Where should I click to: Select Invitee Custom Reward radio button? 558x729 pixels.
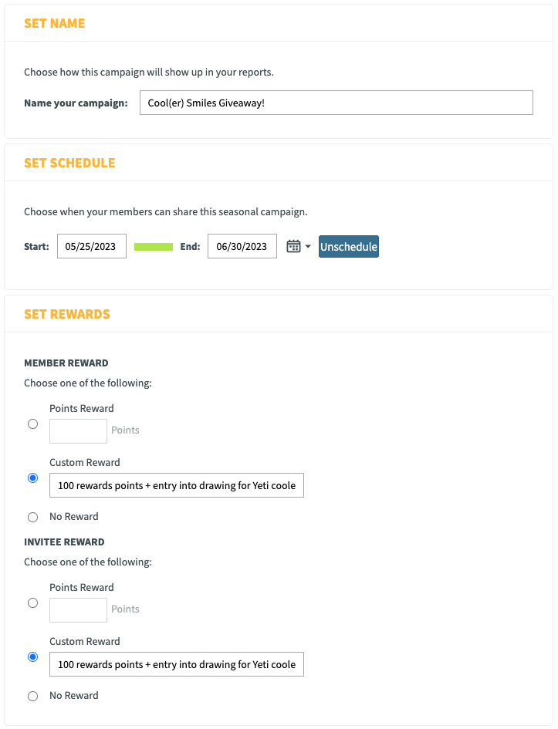32,657
